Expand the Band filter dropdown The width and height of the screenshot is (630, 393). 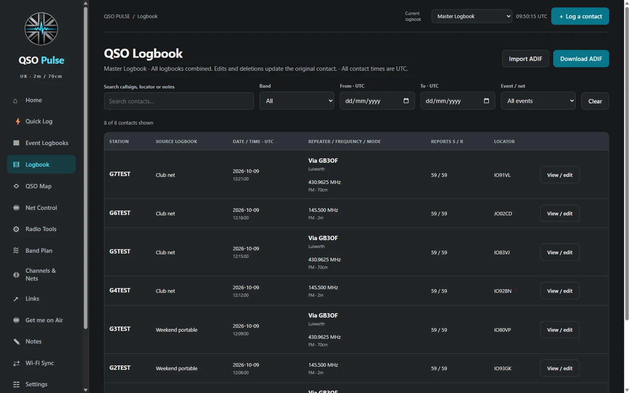tap(297, 101)
